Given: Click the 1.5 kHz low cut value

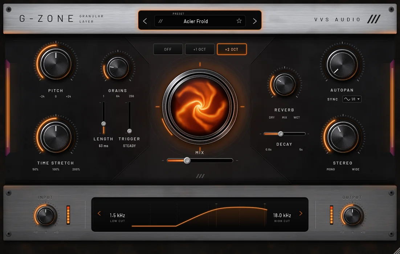Looking at the screenshot, I should coord(117,215).
